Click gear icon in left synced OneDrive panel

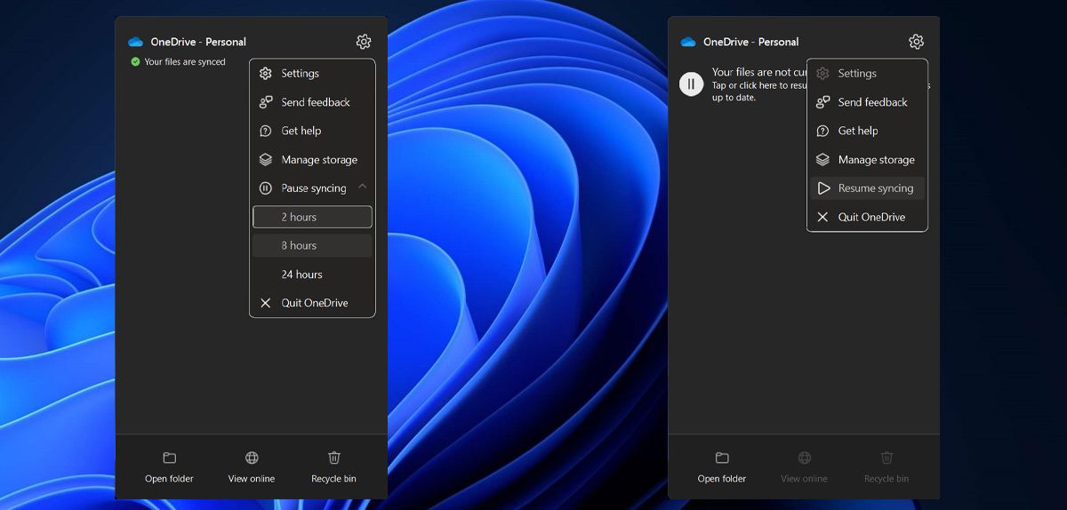[363, 42]
